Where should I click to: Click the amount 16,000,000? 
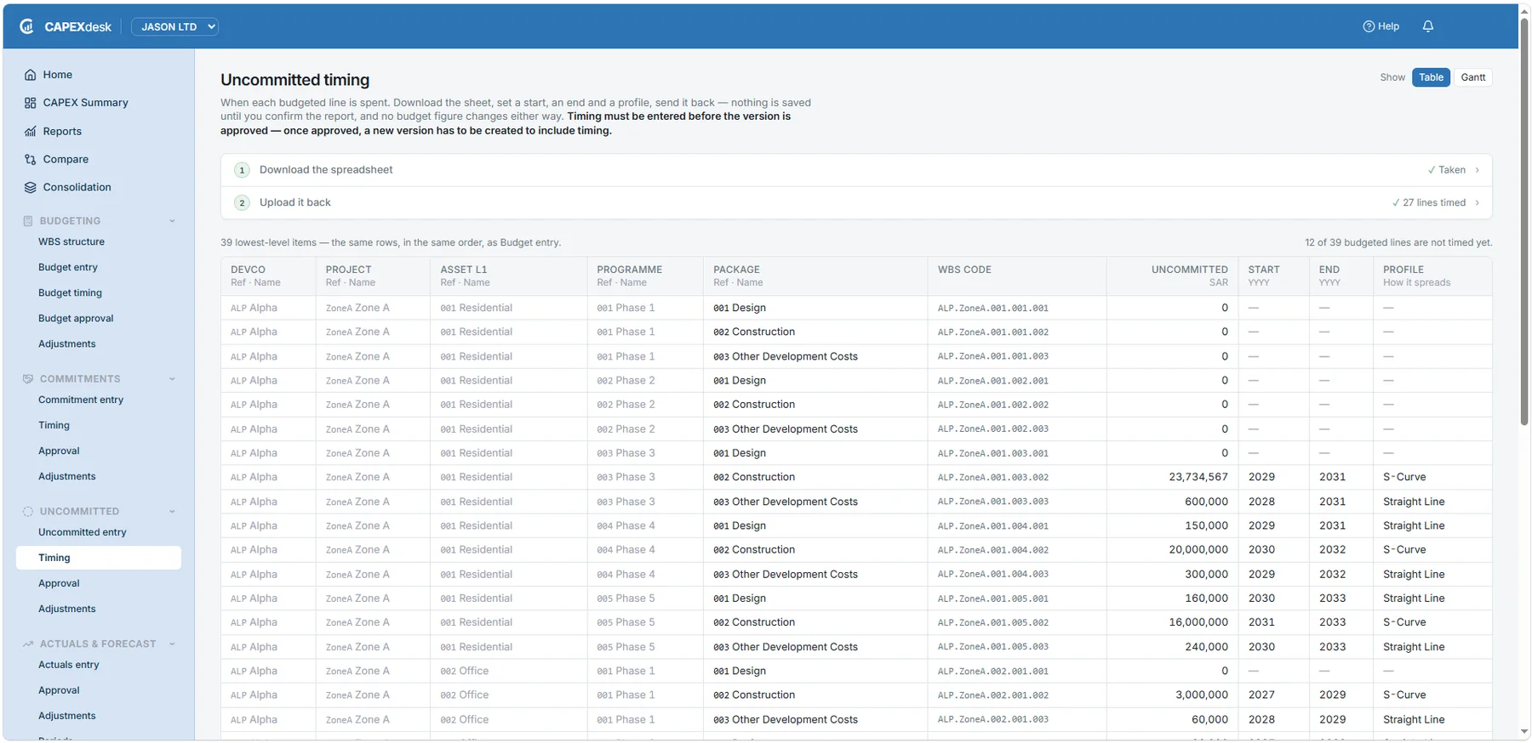(x=1198, y=623)
